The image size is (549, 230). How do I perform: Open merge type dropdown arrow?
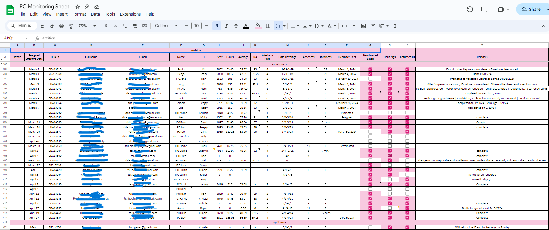point(284,26)
